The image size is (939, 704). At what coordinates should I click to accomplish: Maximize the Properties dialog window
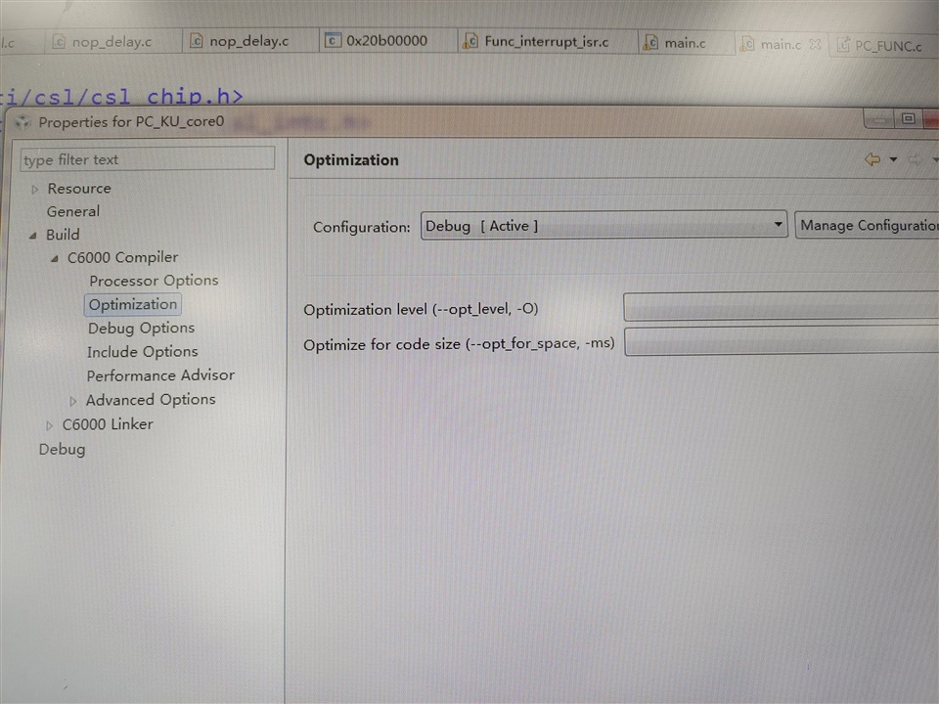coord(908,118)
